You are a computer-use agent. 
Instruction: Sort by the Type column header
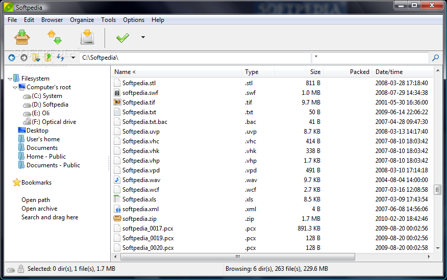258,72
